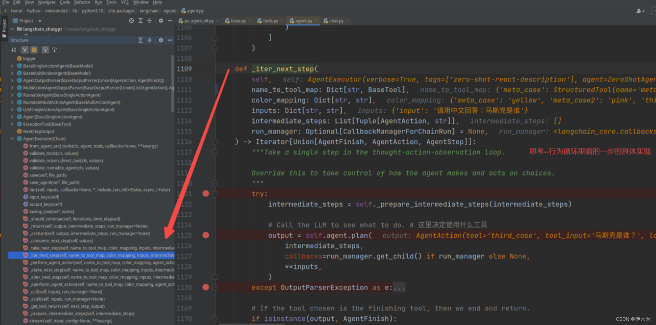Open the Structure panel gear settings

(161, 40)
